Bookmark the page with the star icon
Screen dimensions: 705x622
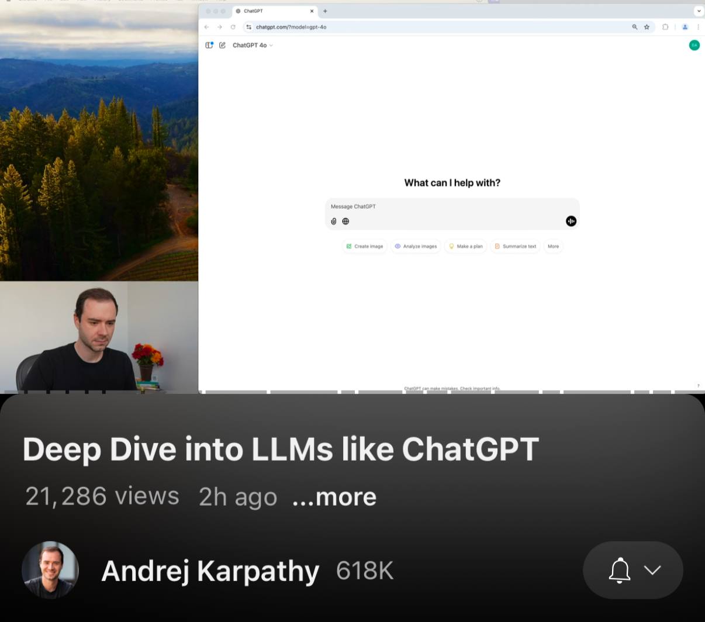point(647,27)
